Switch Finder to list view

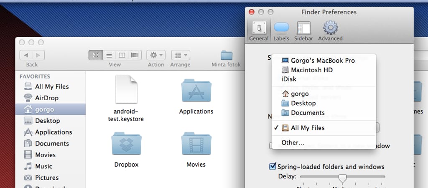coord(109,55)
